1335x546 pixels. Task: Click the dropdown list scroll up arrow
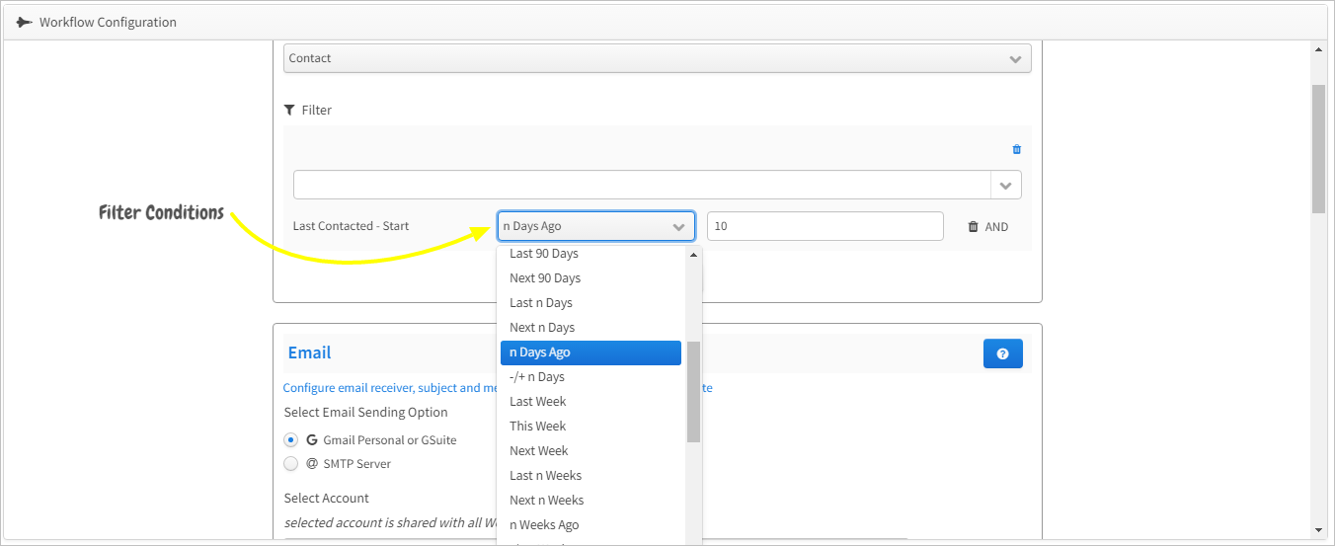pyautogui.click(x=693, y=255)
